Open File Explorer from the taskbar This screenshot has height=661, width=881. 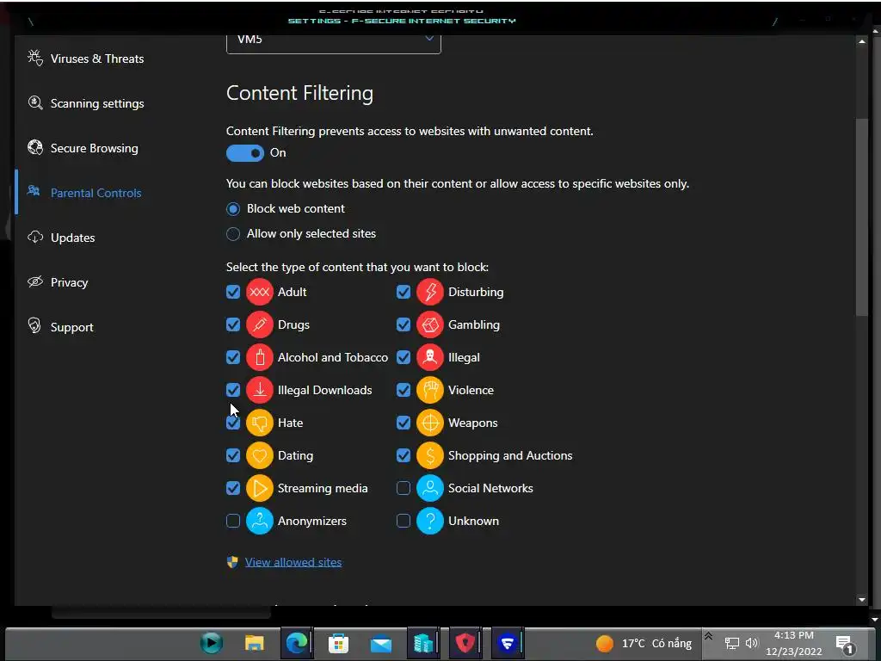[254, 642]
